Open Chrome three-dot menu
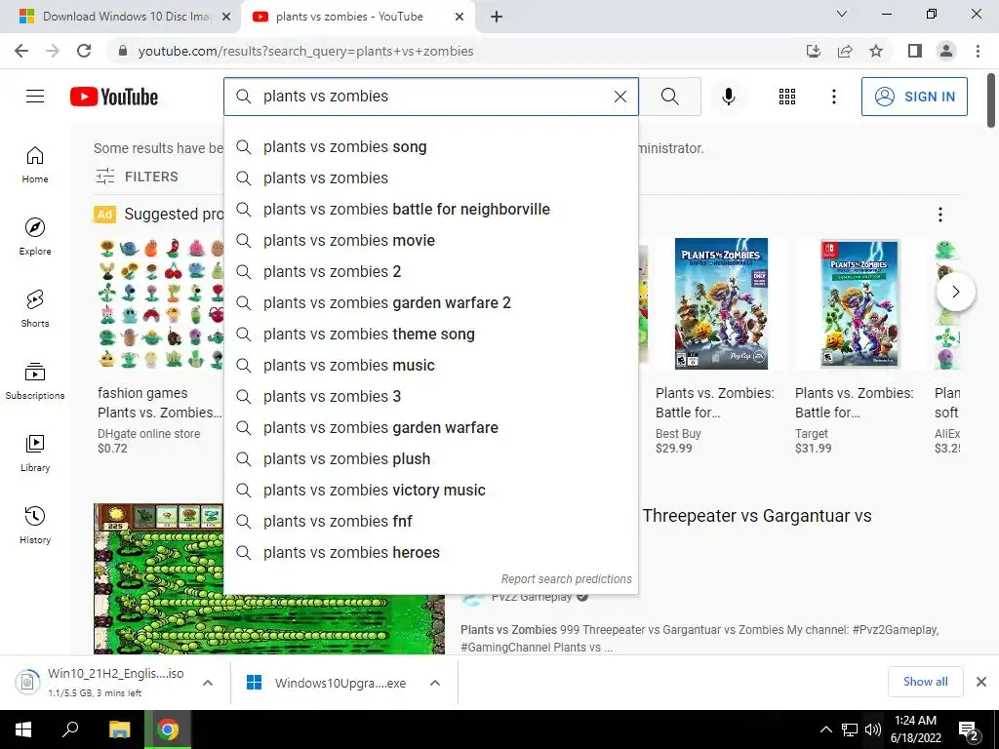999x749 pixels. click(978, 51)
